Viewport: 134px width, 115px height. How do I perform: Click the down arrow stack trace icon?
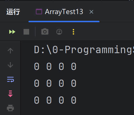click(10, 65)
